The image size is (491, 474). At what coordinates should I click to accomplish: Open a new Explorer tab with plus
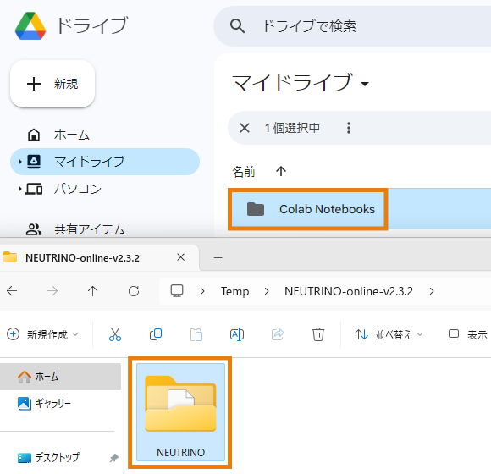218,258
